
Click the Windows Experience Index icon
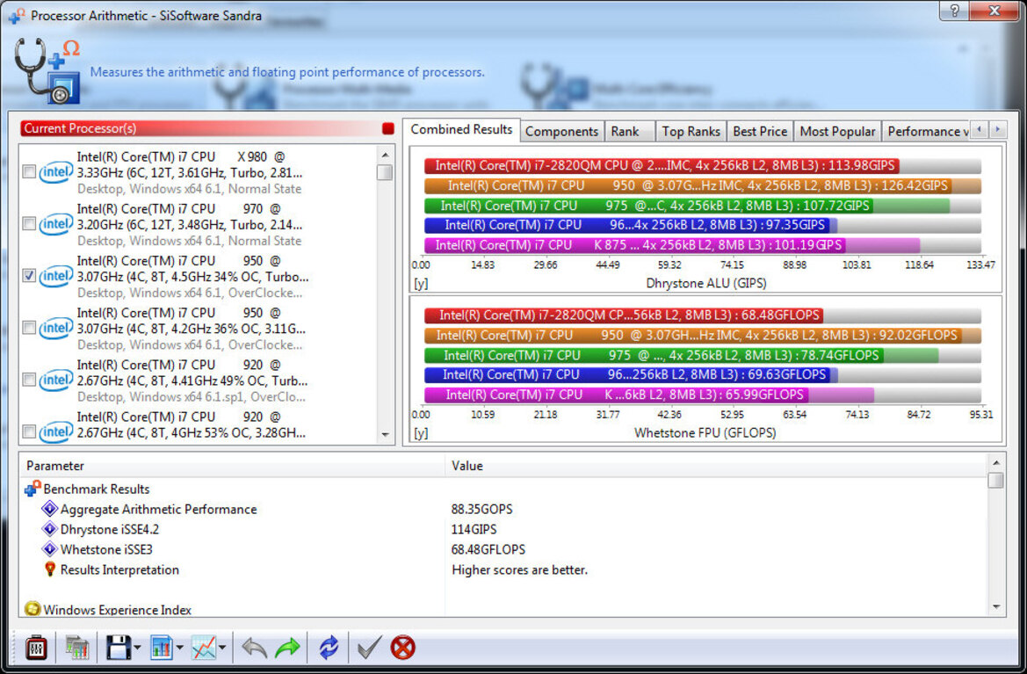click(x=33, y=608)
